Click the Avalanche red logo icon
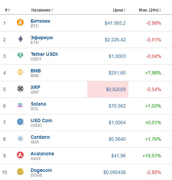172x180 pixels. (20, 155)
